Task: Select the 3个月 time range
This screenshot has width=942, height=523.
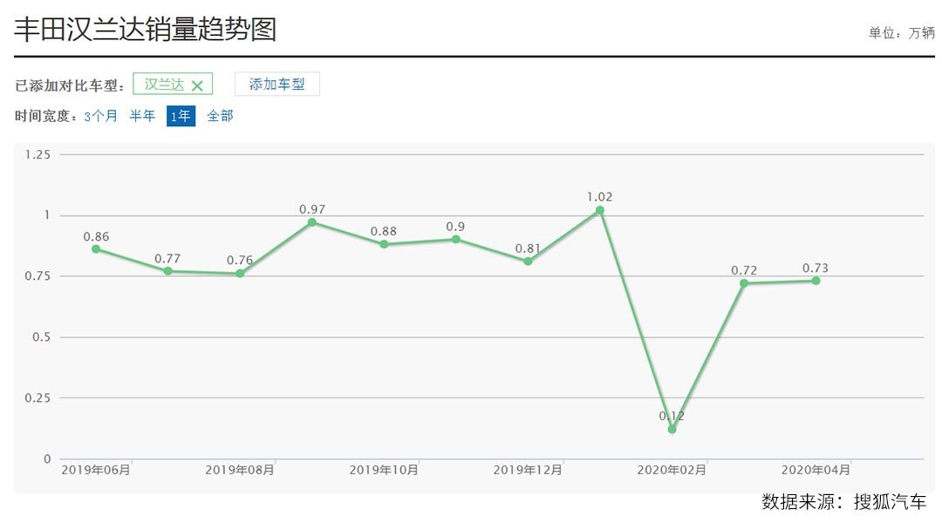Action: (x=100, y=116)
